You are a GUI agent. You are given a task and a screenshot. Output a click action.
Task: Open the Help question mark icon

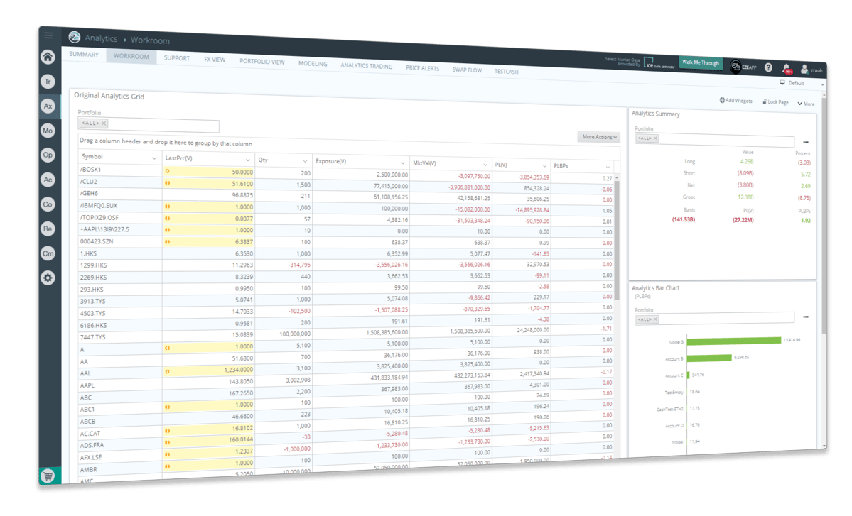tap(768, 67)
